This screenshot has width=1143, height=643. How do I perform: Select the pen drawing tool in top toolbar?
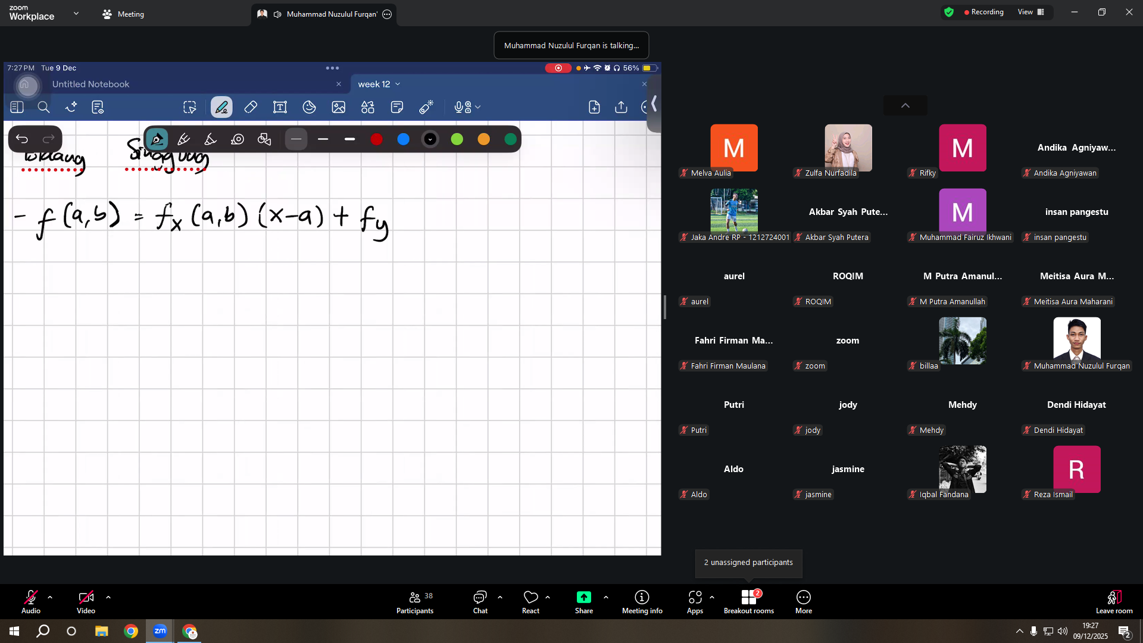click(221, 107)
